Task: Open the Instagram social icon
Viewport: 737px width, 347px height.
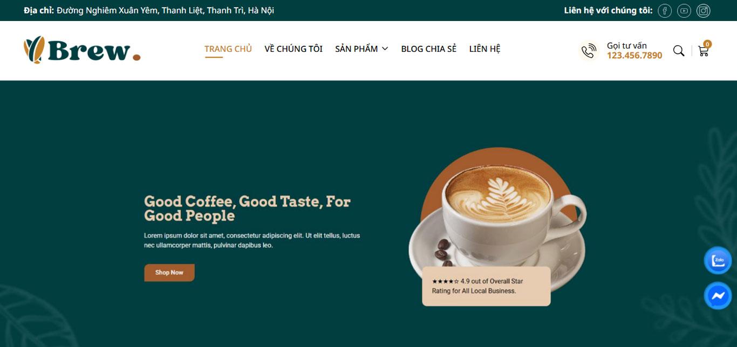Action: click(704, 11)
